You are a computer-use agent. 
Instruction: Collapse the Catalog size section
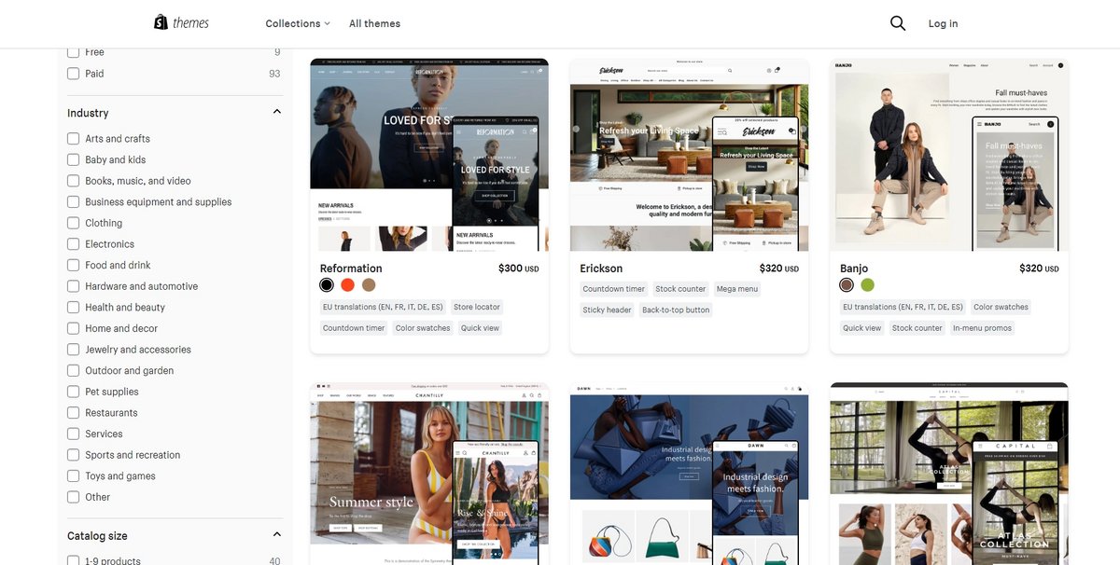pos(276,533)
